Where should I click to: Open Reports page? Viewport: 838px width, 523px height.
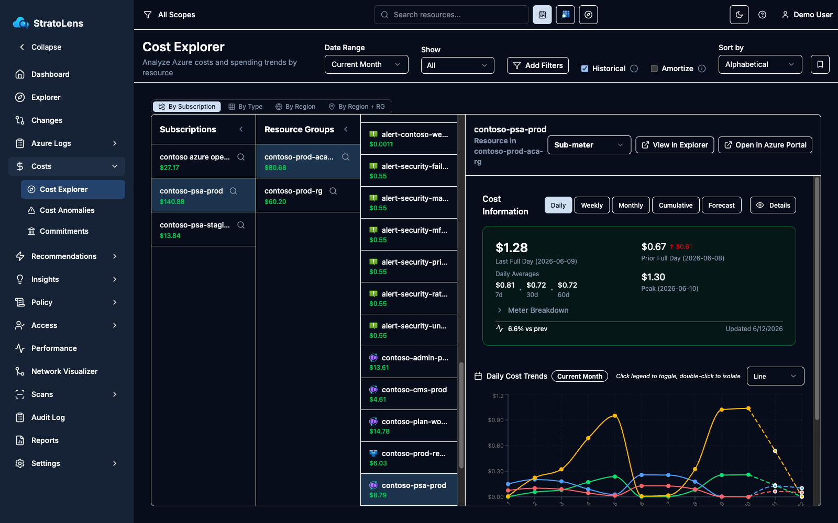click(67, 440)
